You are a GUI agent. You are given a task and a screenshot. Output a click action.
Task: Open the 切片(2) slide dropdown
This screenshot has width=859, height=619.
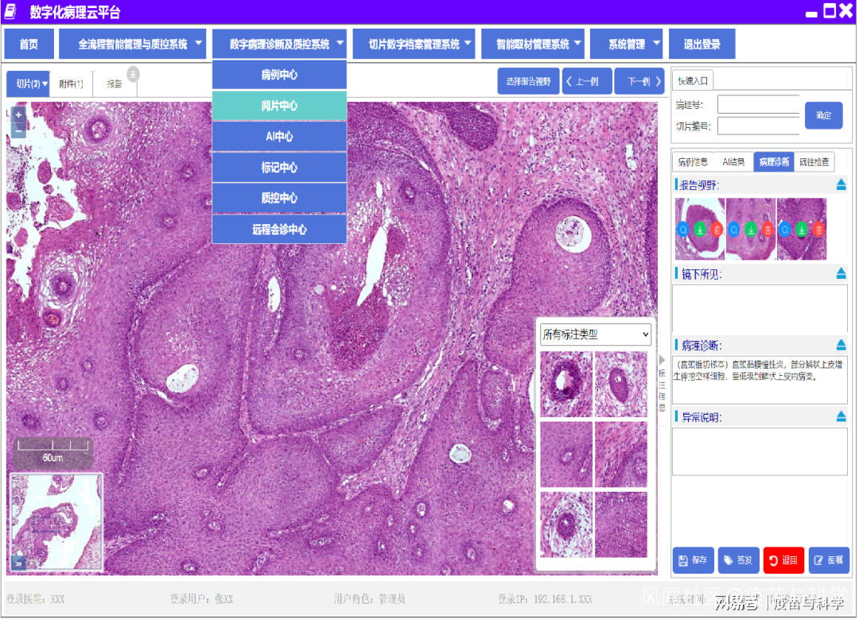coord(33,83)
